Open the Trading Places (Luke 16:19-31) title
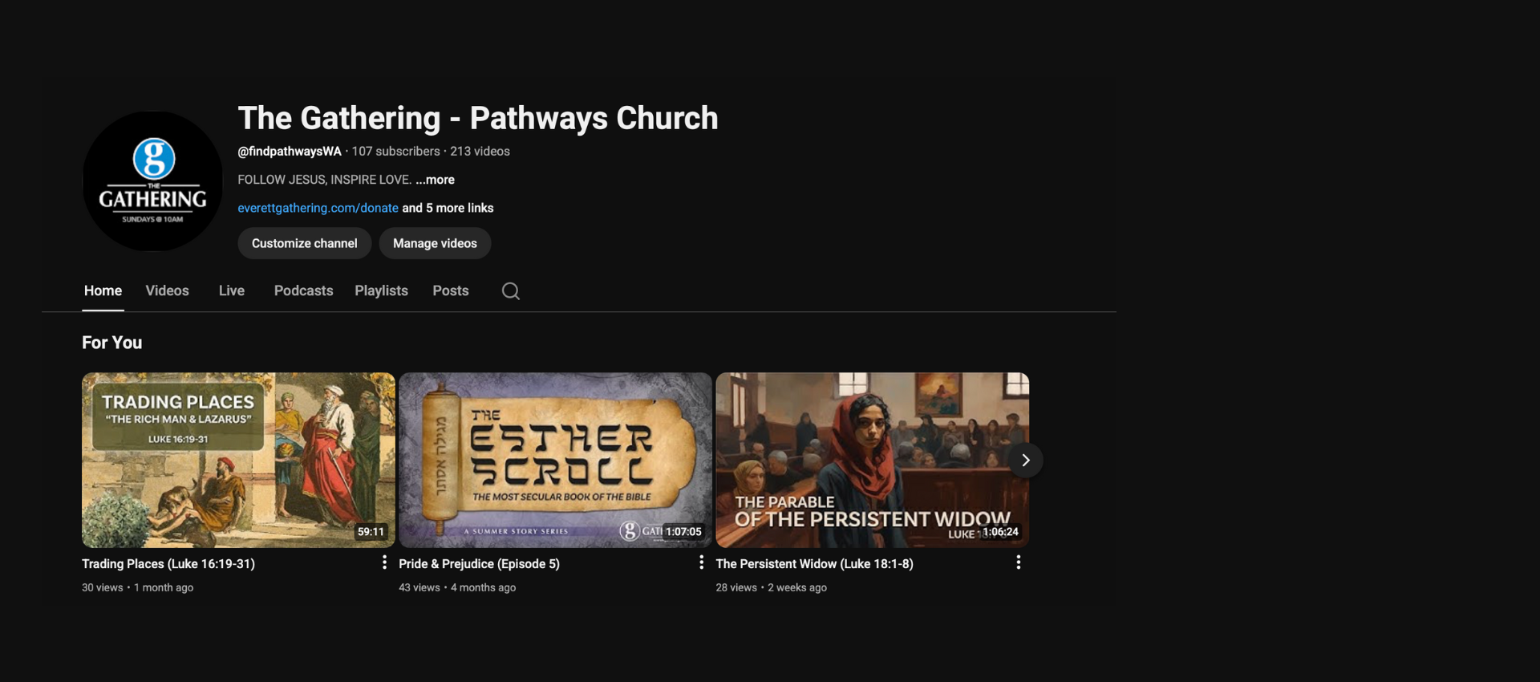Viewport: 1540px width, 682px height. tap(168, 564)
